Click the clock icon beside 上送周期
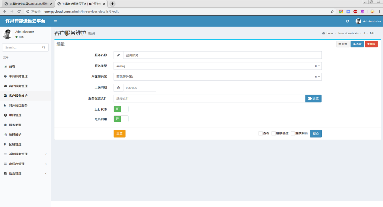The width and height of the screenshot is (383, 207). click(x=118, y=88)
